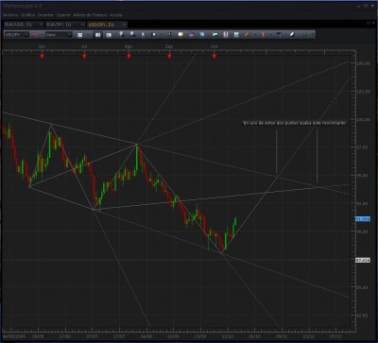The height and width of the screenshot is (343, 378).
Task: Expand the arrow beside the pencil line tool
Action: 254,35
